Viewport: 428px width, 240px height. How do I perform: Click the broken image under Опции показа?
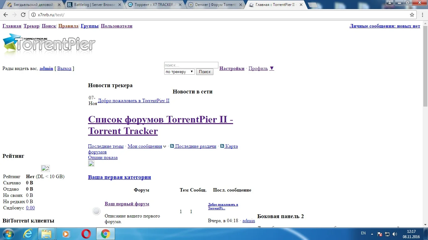click(91, 163)
